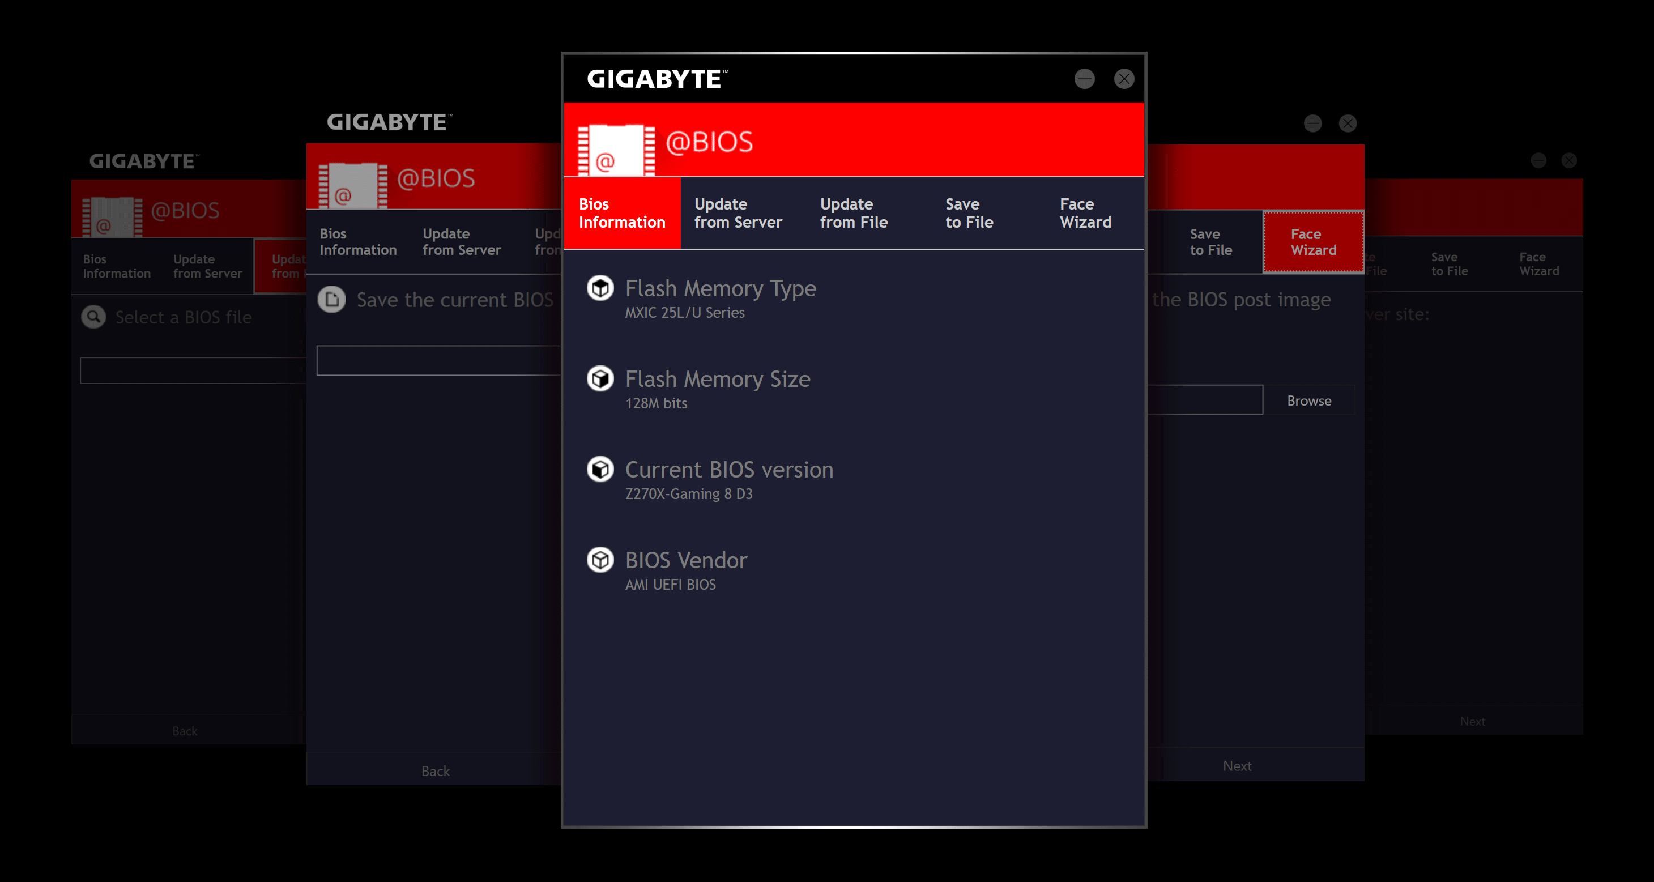The image size is (1654, 882).
Task: Click the Face Wizard tab icon
Action: pos(1084,214)
